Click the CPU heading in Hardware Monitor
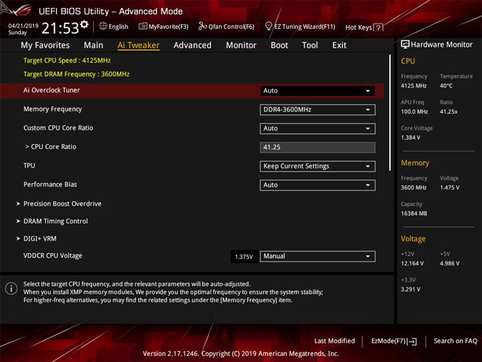The height and width of the screenshot is (362, 482). click(x=408, y=61)
